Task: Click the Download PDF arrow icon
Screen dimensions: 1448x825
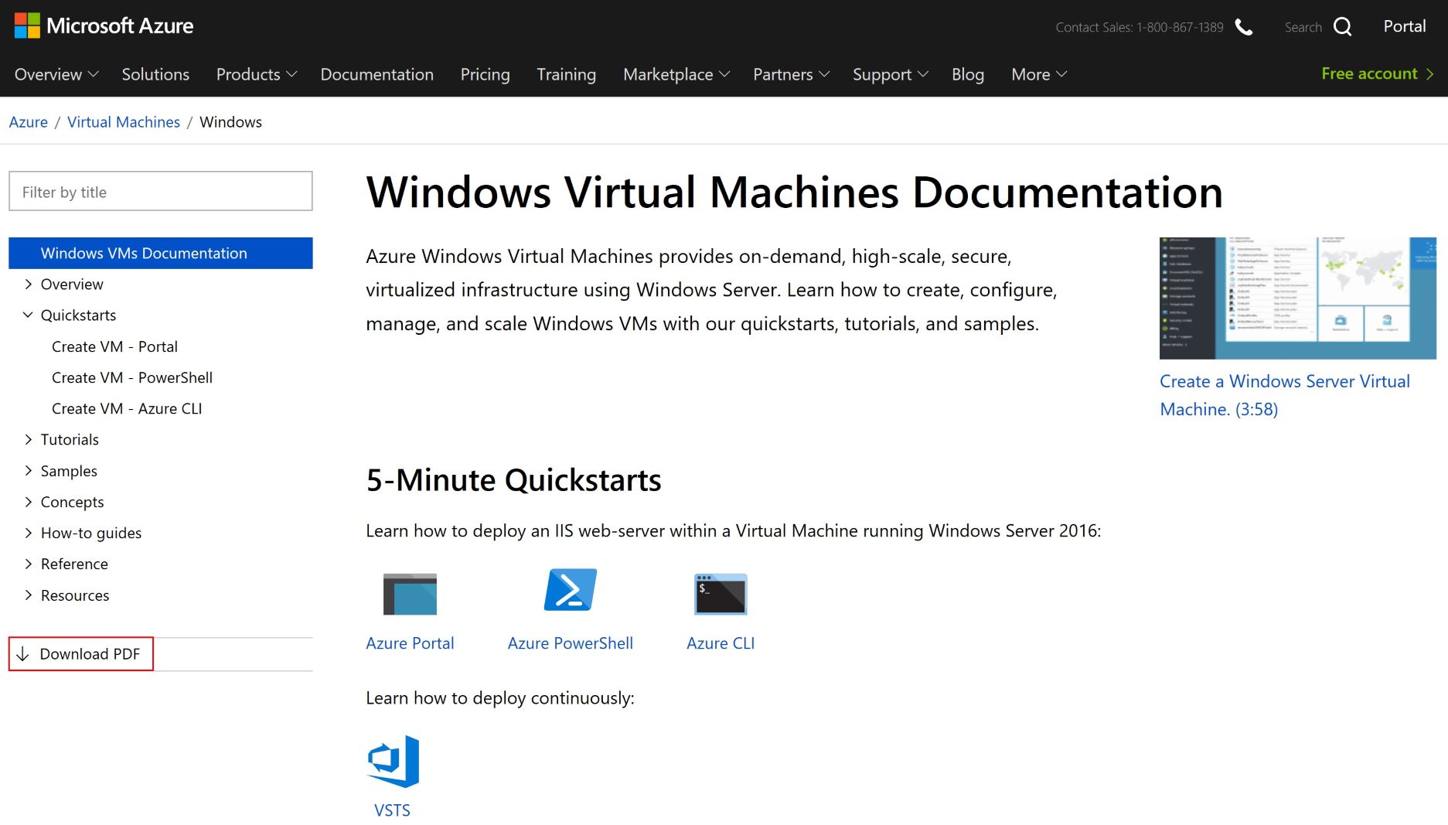Action: (23, 654)
